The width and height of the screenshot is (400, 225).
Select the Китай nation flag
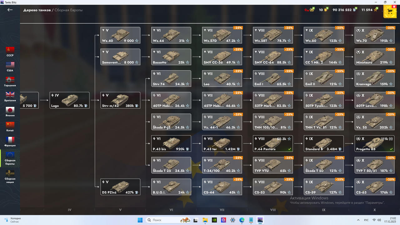tap(10, 127)
